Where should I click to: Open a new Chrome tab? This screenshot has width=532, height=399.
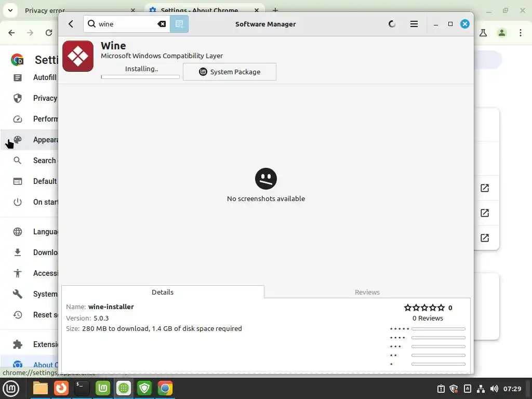[275, 10]
